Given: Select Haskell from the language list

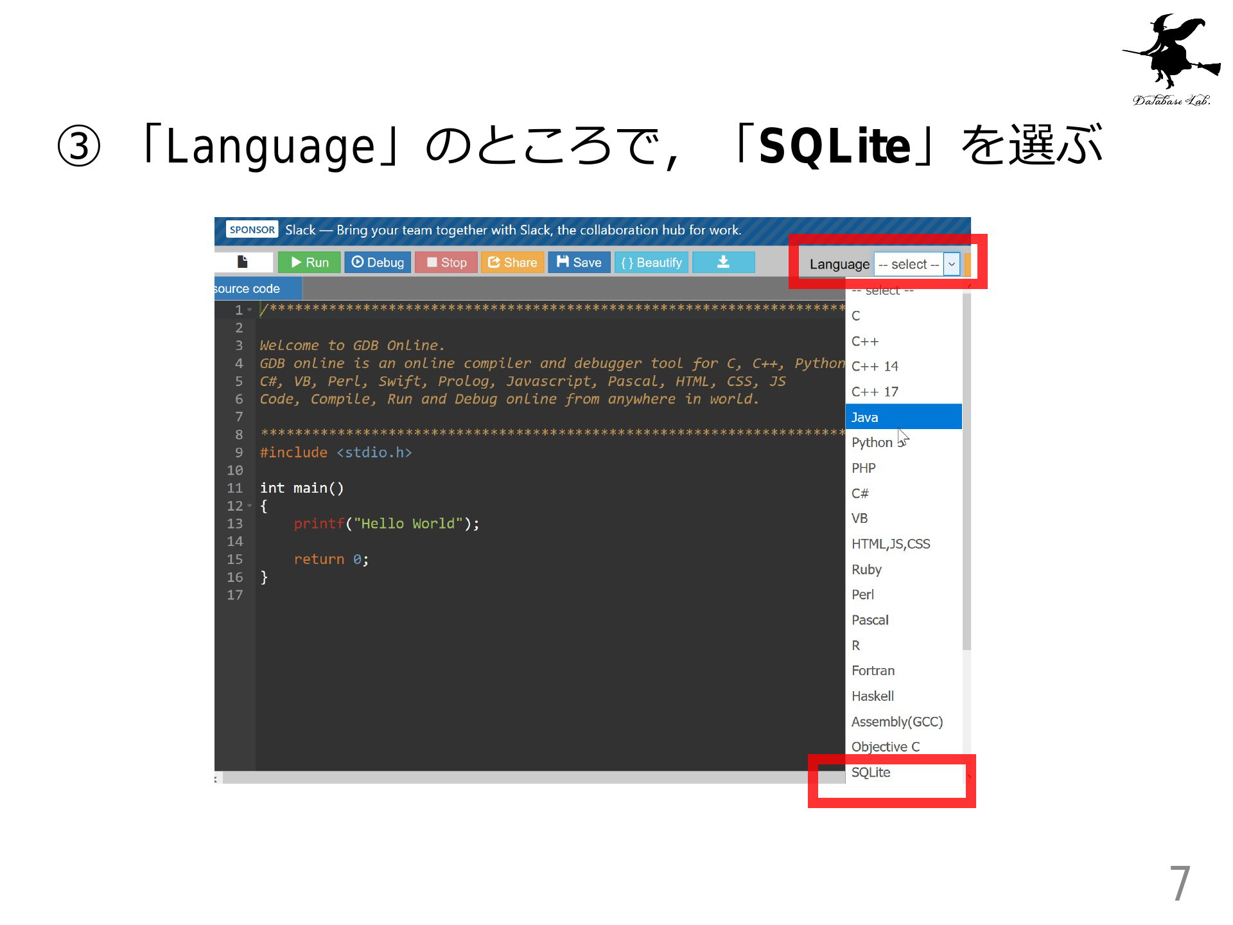Looking at the screenshot, I should (904, 696).
